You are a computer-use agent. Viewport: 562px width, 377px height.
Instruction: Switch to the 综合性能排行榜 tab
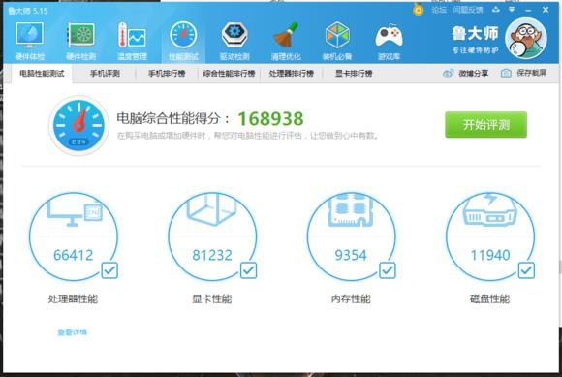pyautogui.click(x=229, y=74)
